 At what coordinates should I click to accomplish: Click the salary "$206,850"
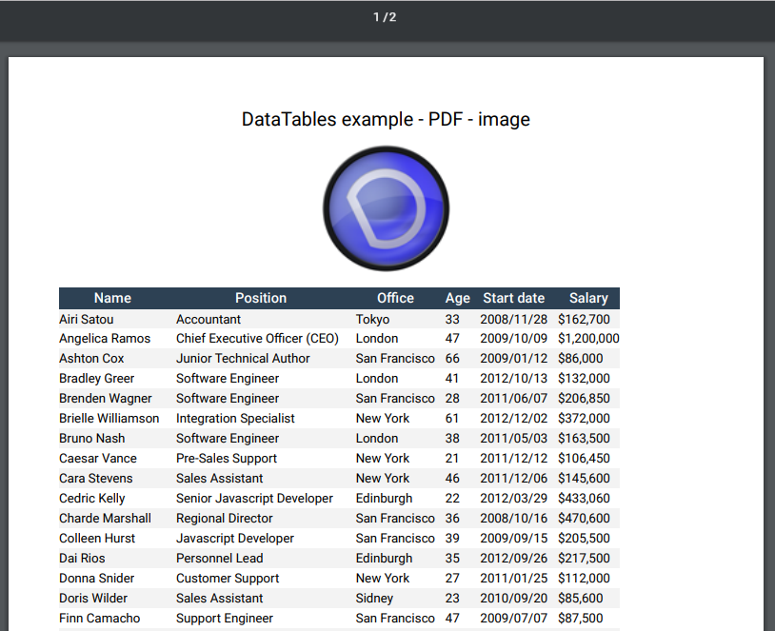click(x=584, y=398)
